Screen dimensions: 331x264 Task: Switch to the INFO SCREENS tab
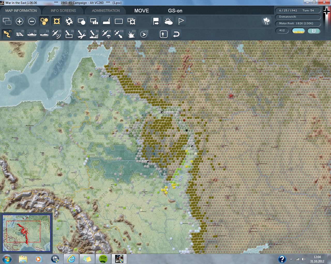pos(63,11)
